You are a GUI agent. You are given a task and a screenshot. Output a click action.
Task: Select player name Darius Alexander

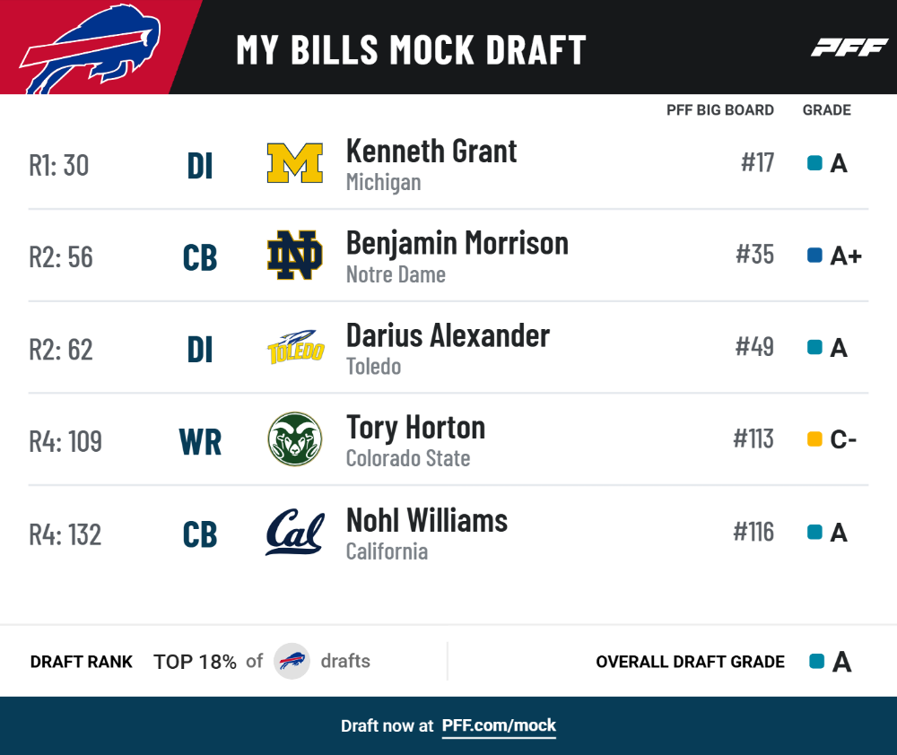[x=448, y=335]
